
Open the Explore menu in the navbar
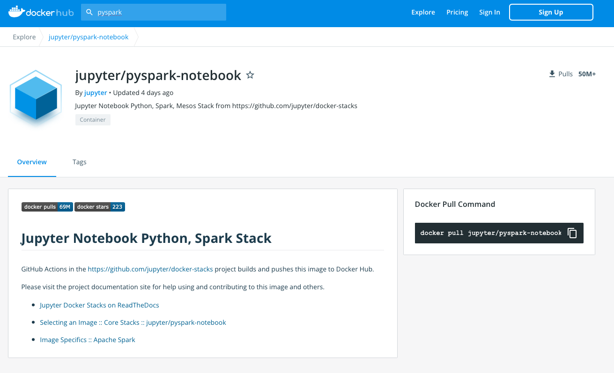click(423, 12)
